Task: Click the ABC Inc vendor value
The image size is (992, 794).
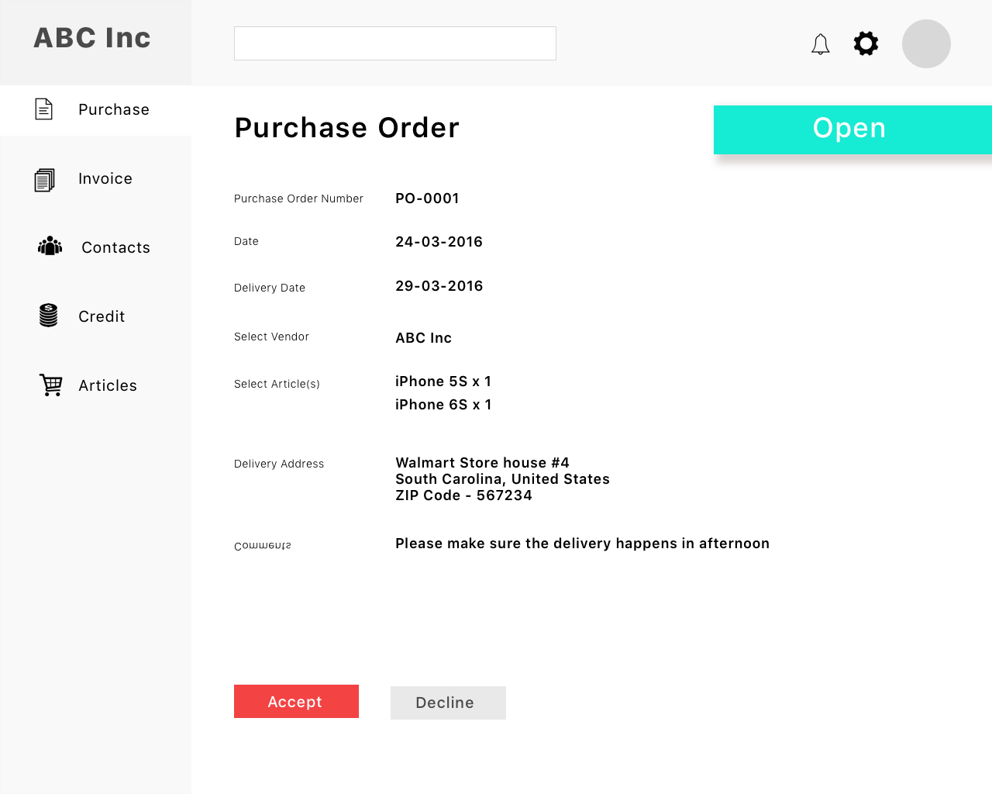Action: [x=423, y=338]
